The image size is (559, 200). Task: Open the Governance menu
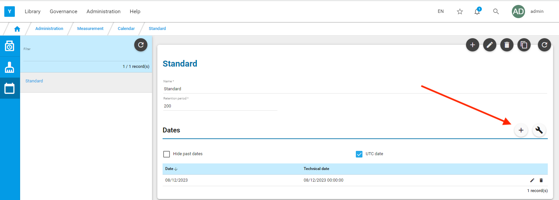point(63,11)
